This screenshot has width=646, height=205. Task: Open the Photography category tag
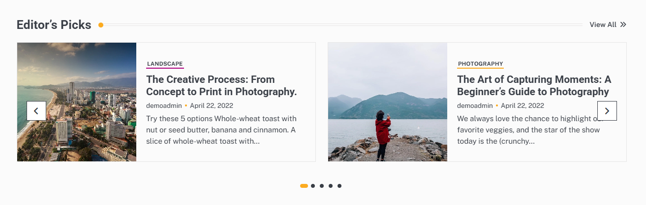480,64
